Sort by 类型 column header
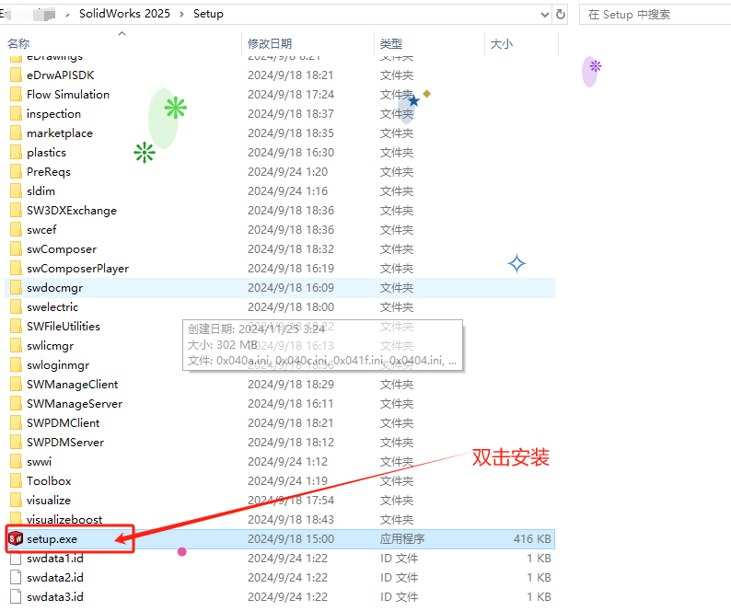 coord(391,44)
